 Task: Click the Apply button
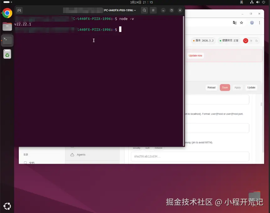237,88
